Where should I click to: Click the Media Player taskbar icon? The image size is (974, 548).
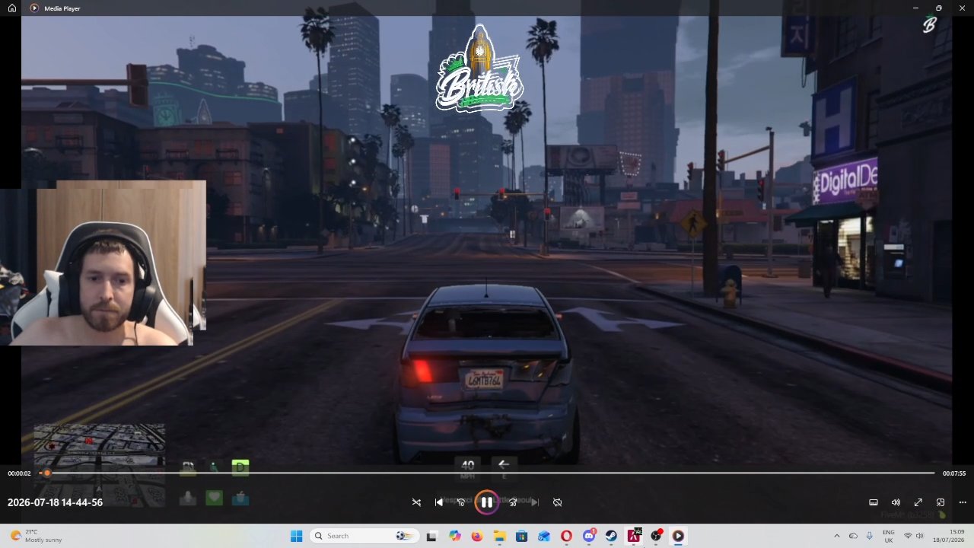(678, 536)
